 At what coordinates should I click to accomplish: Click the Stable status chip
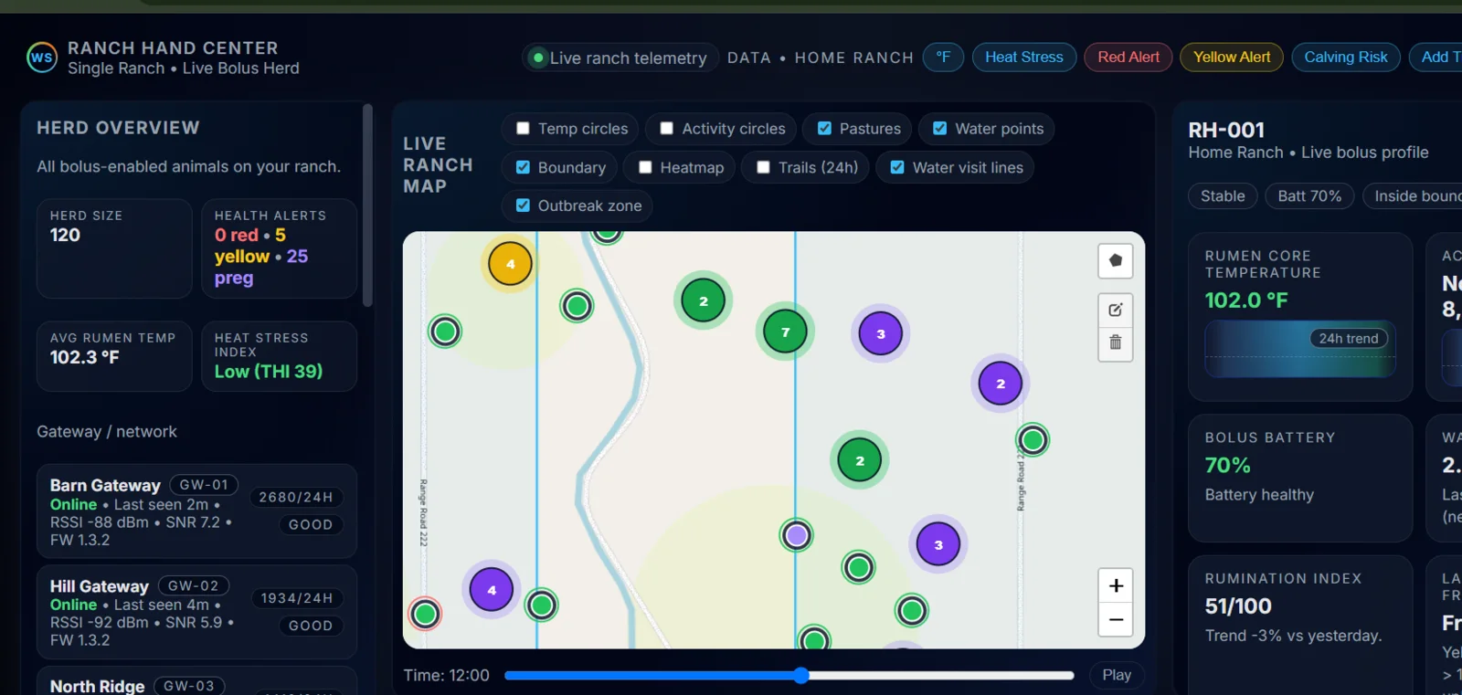1223,195
